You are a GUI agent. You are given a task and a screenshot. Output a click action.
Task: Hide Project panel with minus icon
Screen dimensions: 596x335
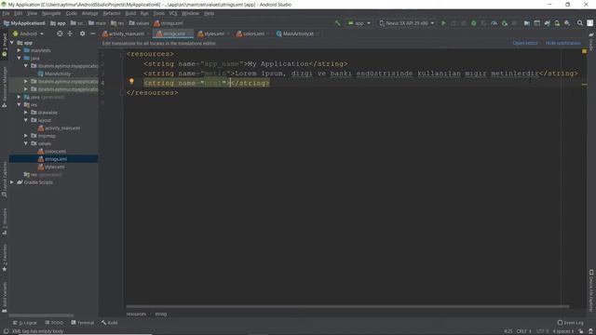(92, 33)
